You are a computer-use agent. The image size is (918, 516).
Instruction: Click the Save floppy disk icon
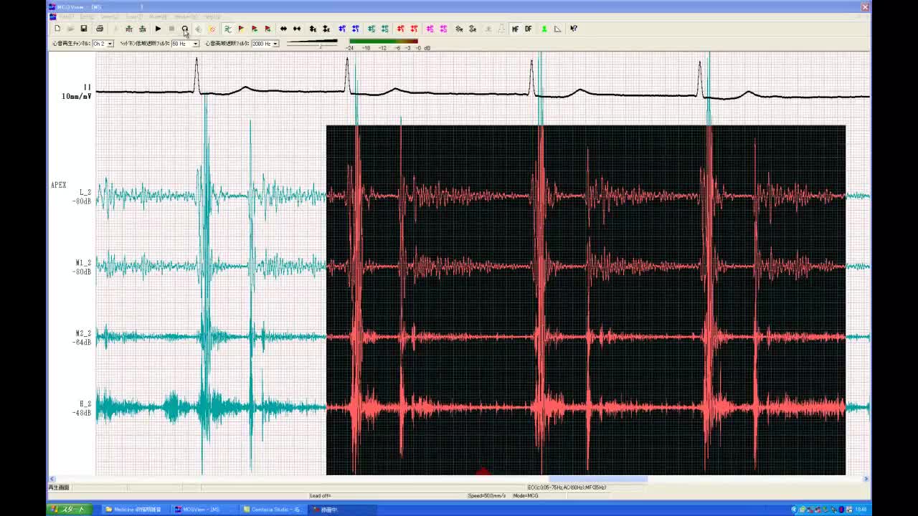click(84, 29)
